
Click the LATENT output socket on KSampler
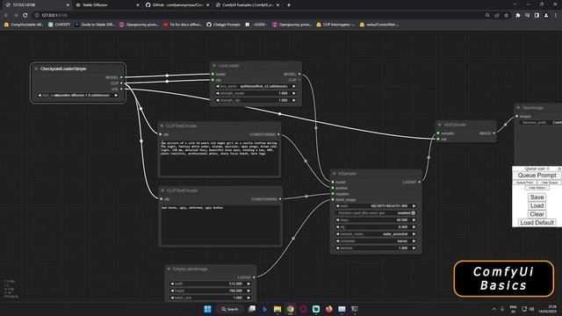coord(420,182)
